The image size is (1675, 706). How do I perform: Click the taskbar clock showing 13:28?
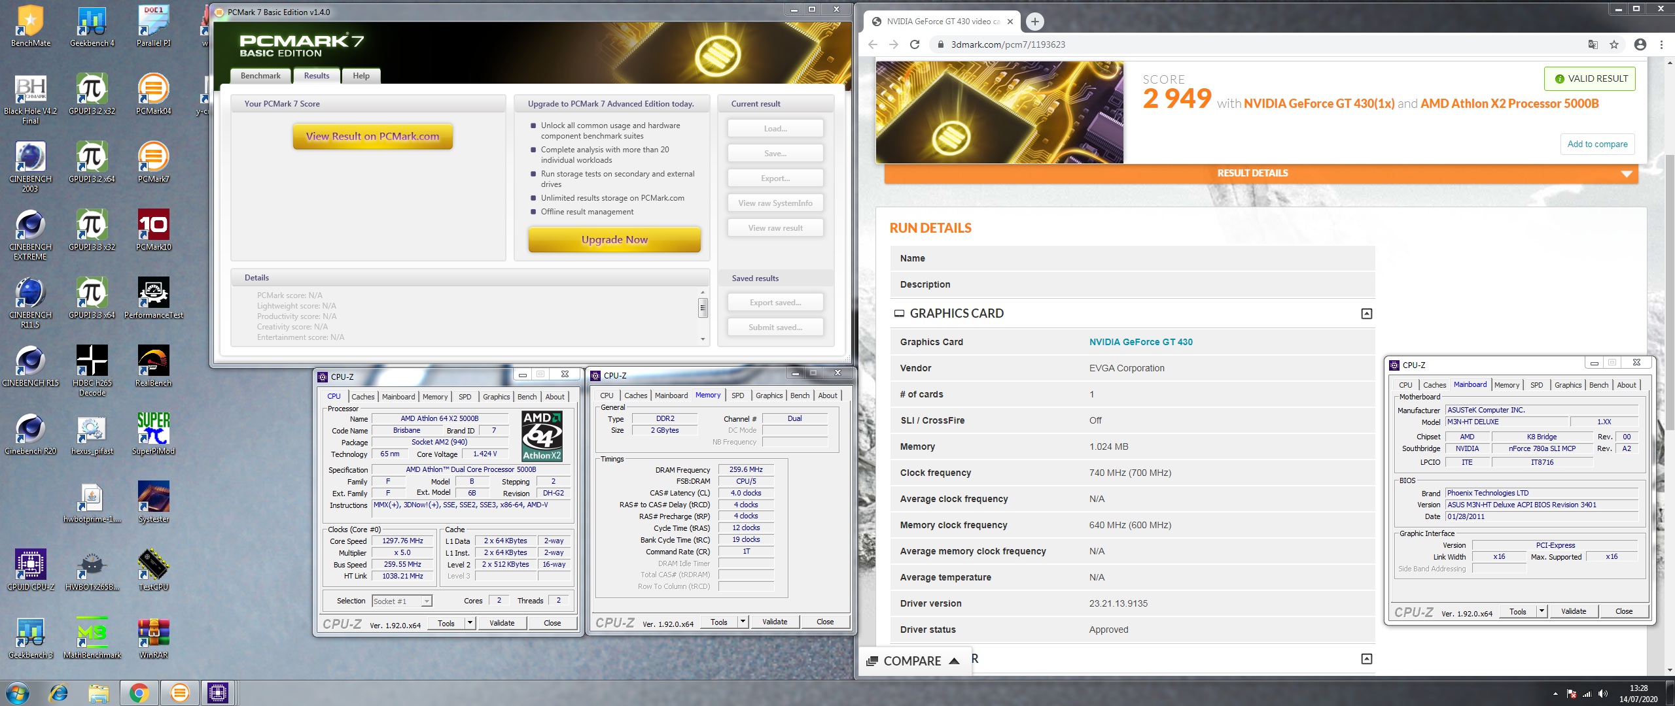1638,694
